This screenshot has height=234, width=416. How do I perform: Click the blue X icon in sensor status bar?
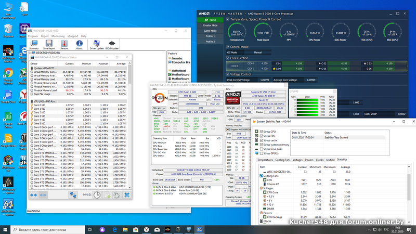tap(126, 195)
